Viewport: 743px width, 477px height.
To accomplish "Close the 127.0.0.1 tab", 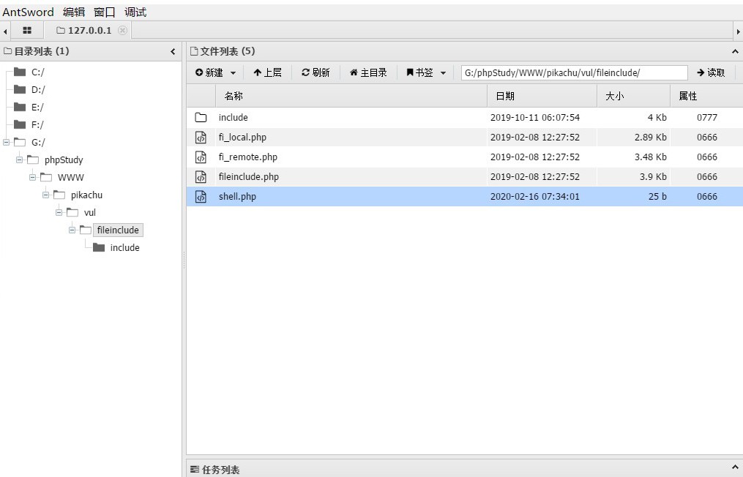I will (122, 30).
